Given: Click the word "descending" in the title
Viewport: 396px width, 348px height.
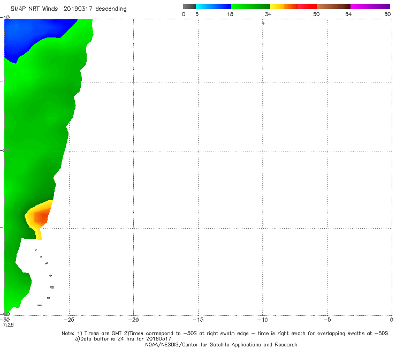Looking at the screenshot, I should [111, 9].
